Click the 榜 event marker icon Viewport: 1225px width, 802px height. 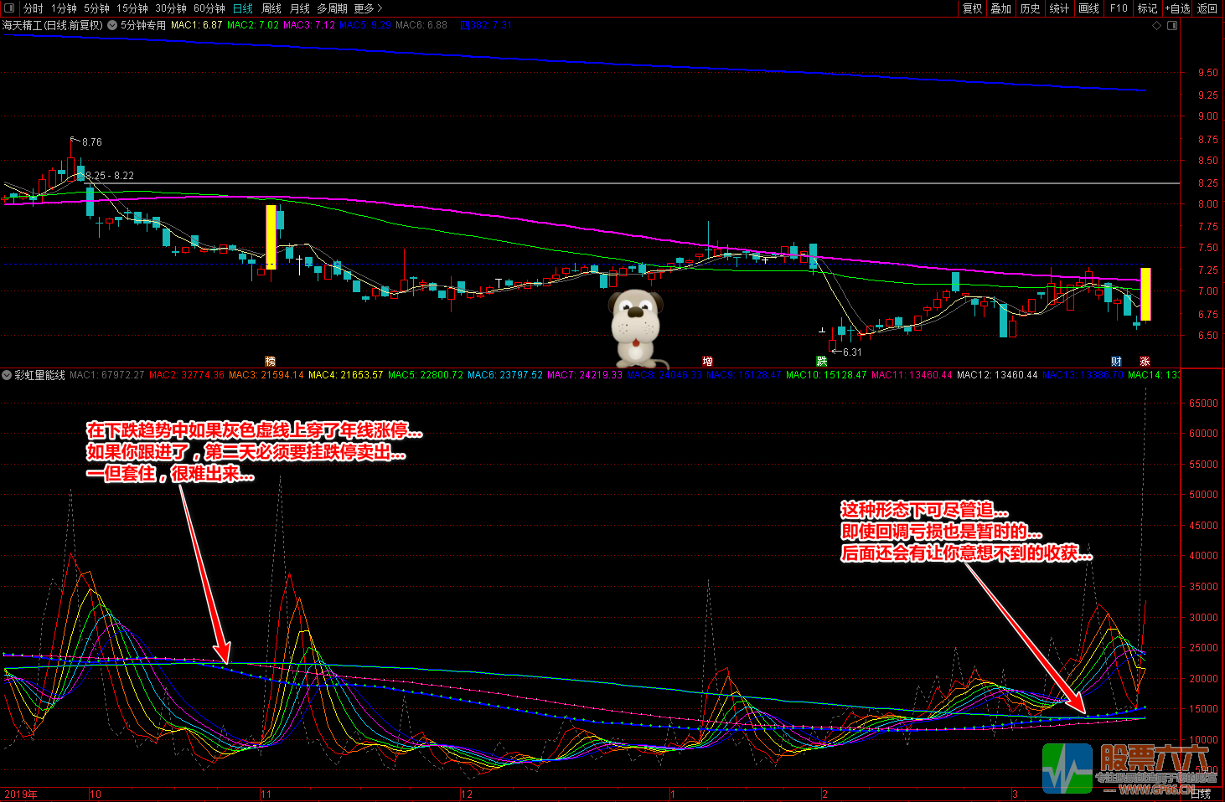pos(270,362)
